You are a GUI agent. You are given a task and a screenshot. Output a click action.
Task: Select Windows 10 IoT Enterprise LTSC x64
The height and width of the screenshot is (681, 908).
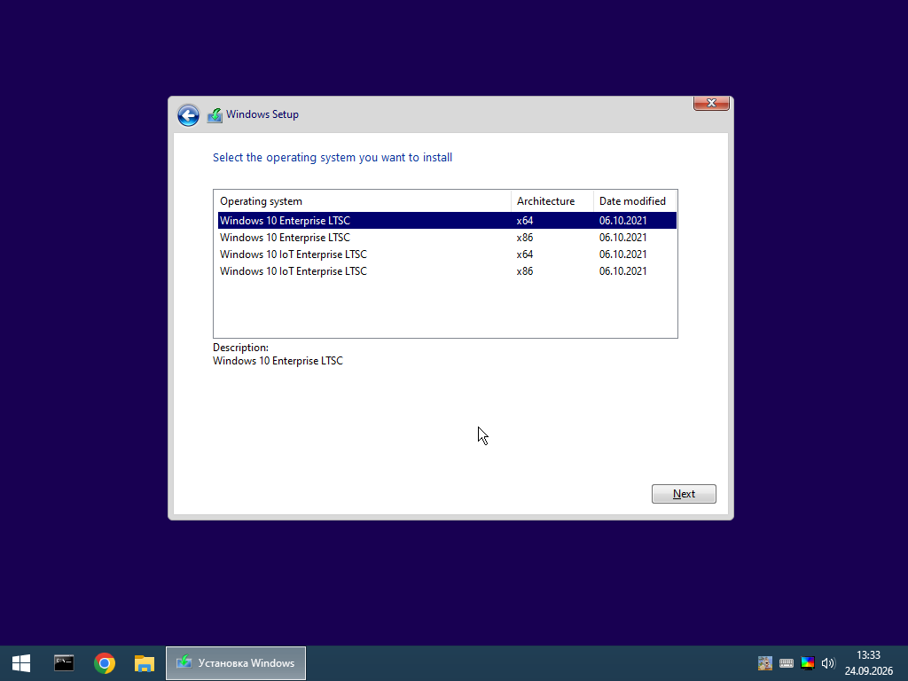(x=447, y=254)
